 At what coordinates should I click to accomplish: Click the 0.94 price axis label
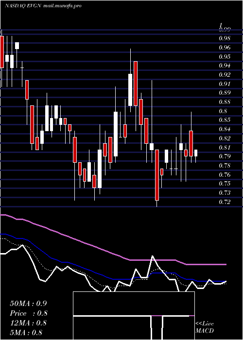[225, 66]
